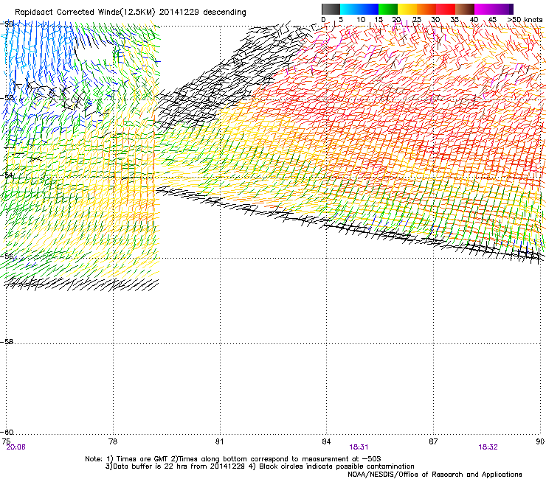Click the 18:31 time label

[359, 447]
